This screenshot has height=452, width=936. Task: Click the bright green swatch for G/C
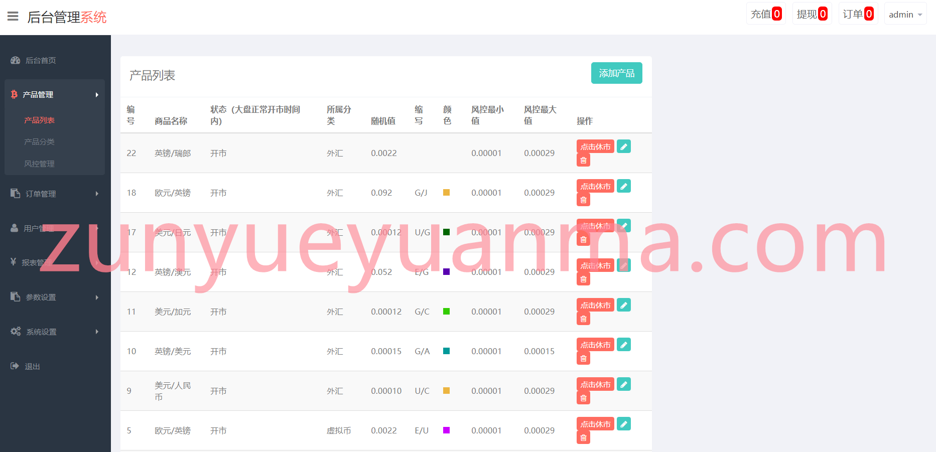[x=446, y=311]
